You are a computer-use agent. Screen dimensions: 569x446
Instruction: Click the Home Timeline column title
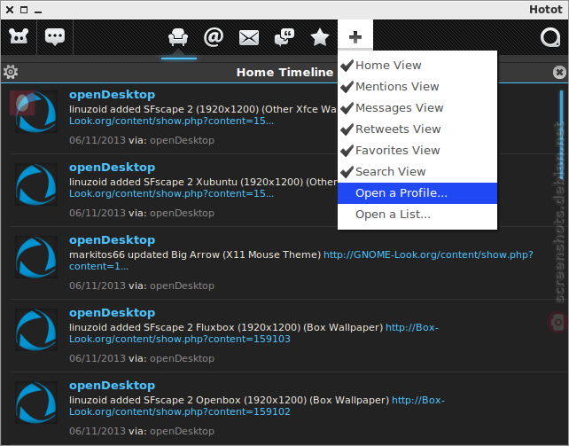click(x=284, y=72)
